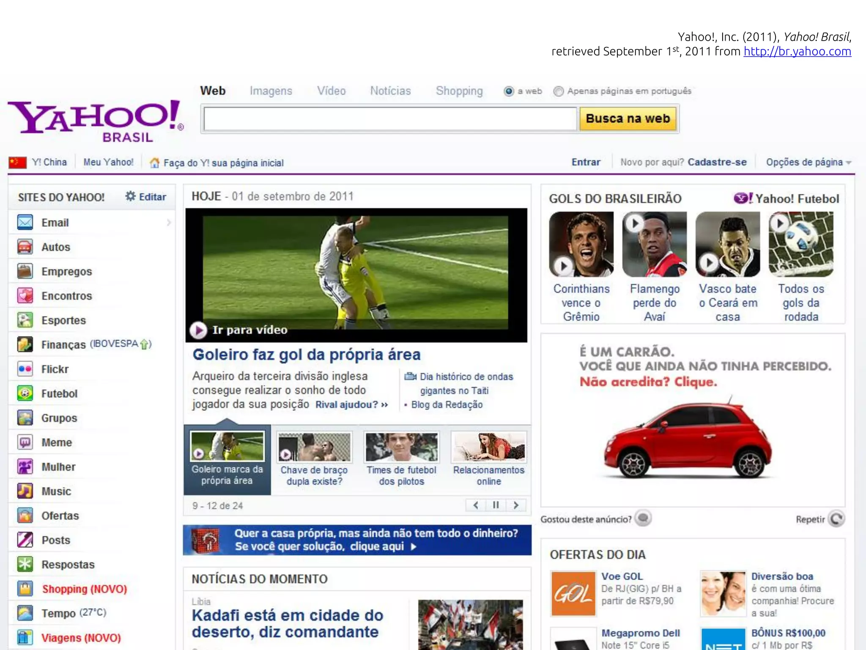Click inside the web search field

(390, 119)
